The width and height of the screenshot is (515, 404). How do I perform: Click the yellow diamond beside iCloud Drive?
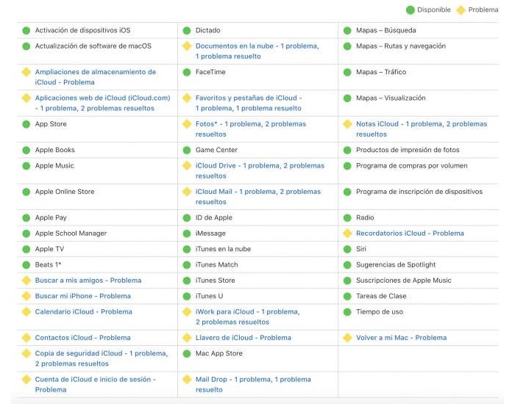coord(187,165)
